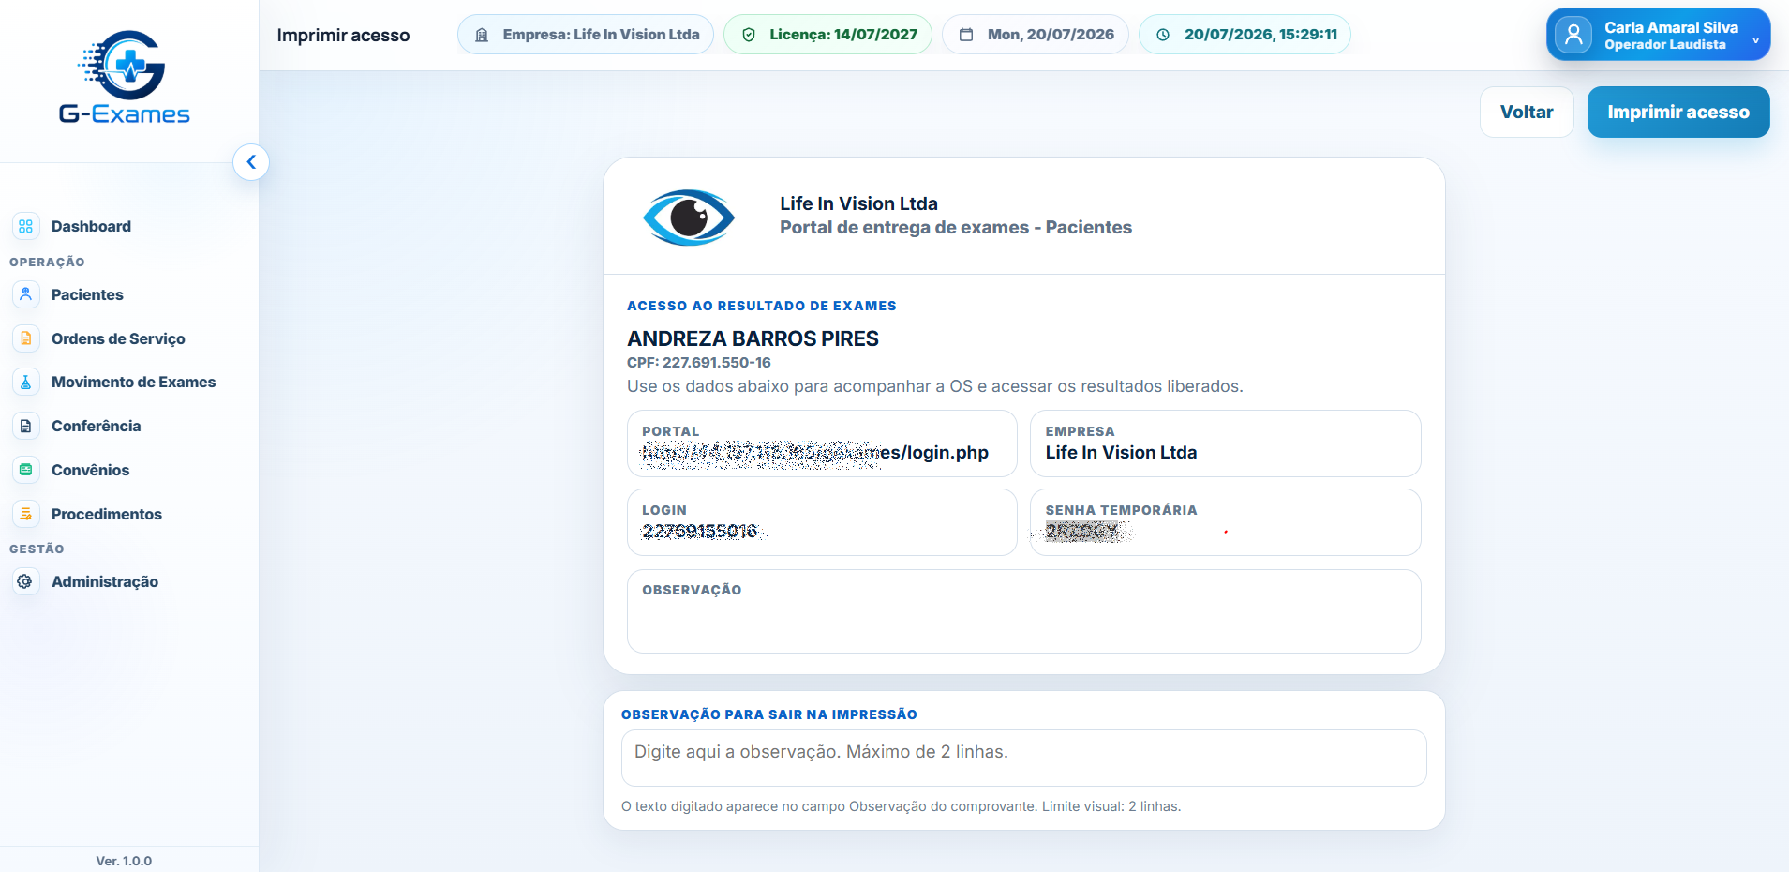The width and height of the screenshot is (1789, 872).
Task: Click the calendar icon beside Mon, 20/07/2026
Action: coord(966,35)
